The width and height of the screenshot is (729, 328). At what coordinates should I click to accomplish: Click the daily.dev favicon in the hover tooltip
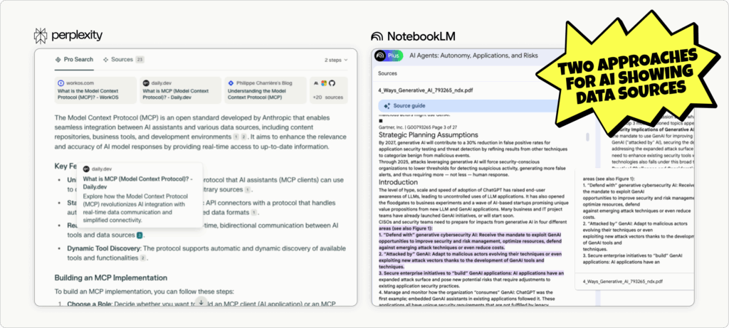(86, 169)
